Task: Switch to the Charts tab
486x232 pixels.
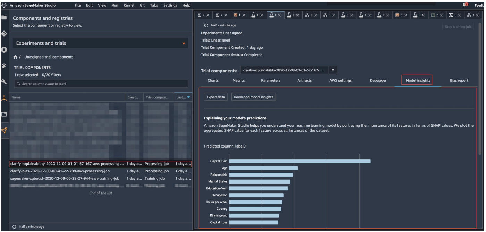Action: [x=213, y=80]
